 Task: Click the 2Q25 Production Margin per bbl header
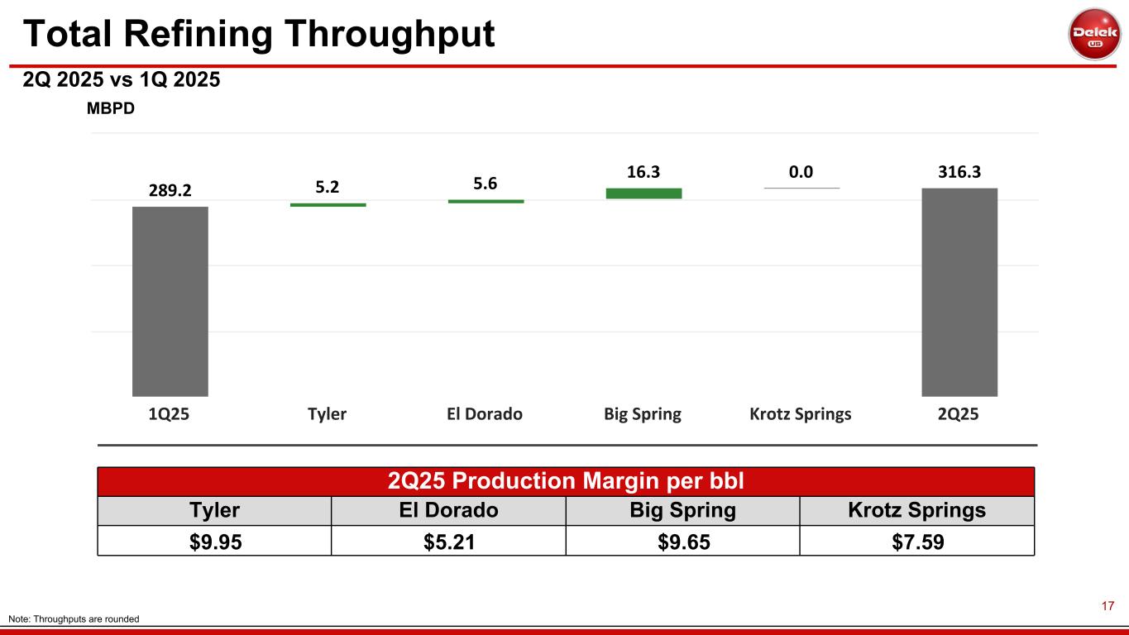point(566,481)
